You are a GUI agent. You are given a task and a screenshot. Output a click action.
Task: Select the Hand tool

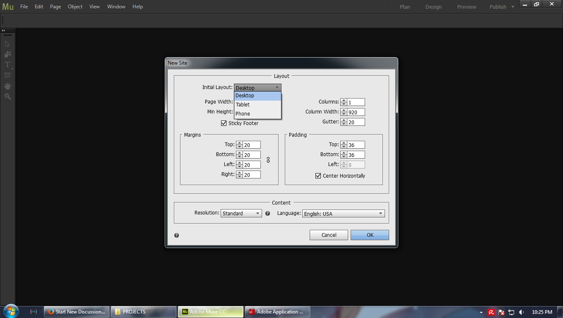coord(7,86)
